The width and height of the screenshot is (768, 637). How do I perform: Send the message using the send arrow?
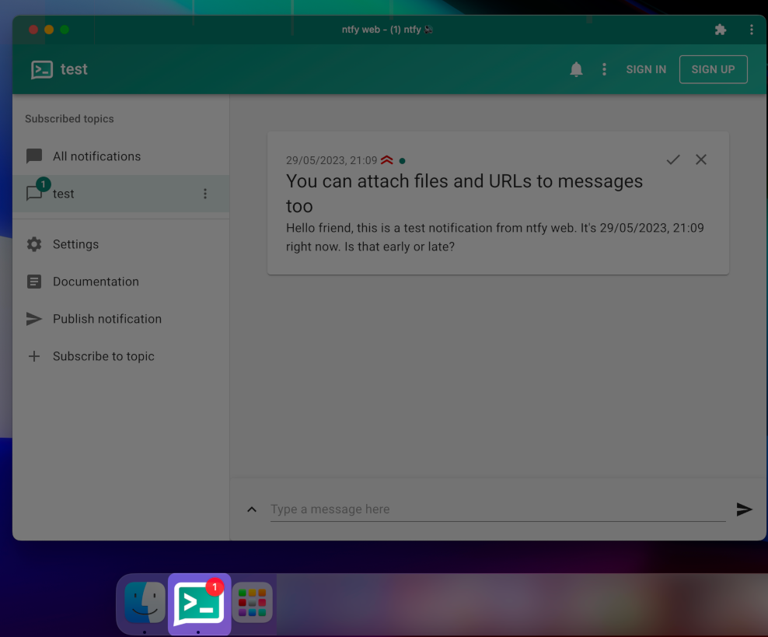pyautogui.click(x=744, y=509)
